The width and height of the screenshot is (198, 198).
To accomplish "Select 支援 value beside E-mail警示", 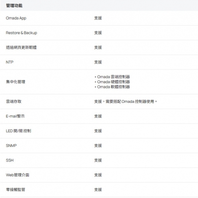I will click(x=98, y=116).
